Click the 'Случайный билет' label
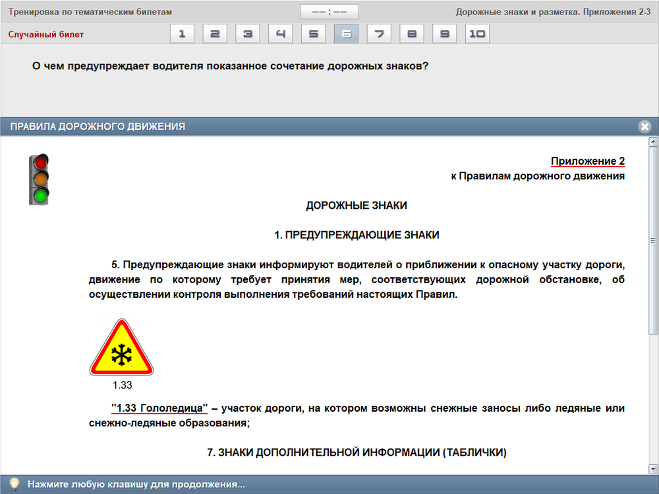The image size is (659, 494). tap(46, 34)
